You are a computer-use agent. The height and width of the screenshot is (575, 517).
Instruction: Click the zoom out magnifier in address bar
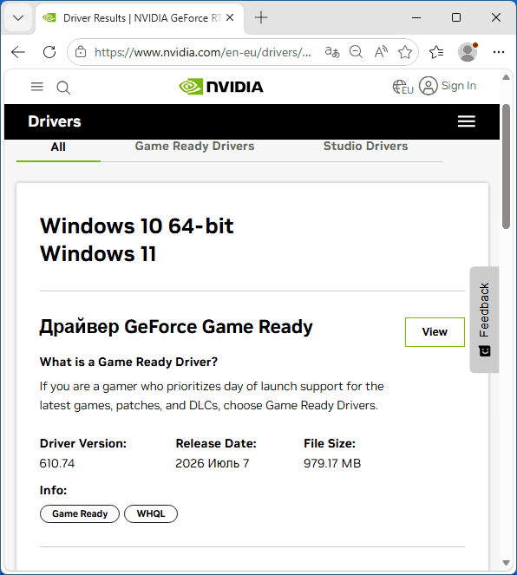point(356,52)
